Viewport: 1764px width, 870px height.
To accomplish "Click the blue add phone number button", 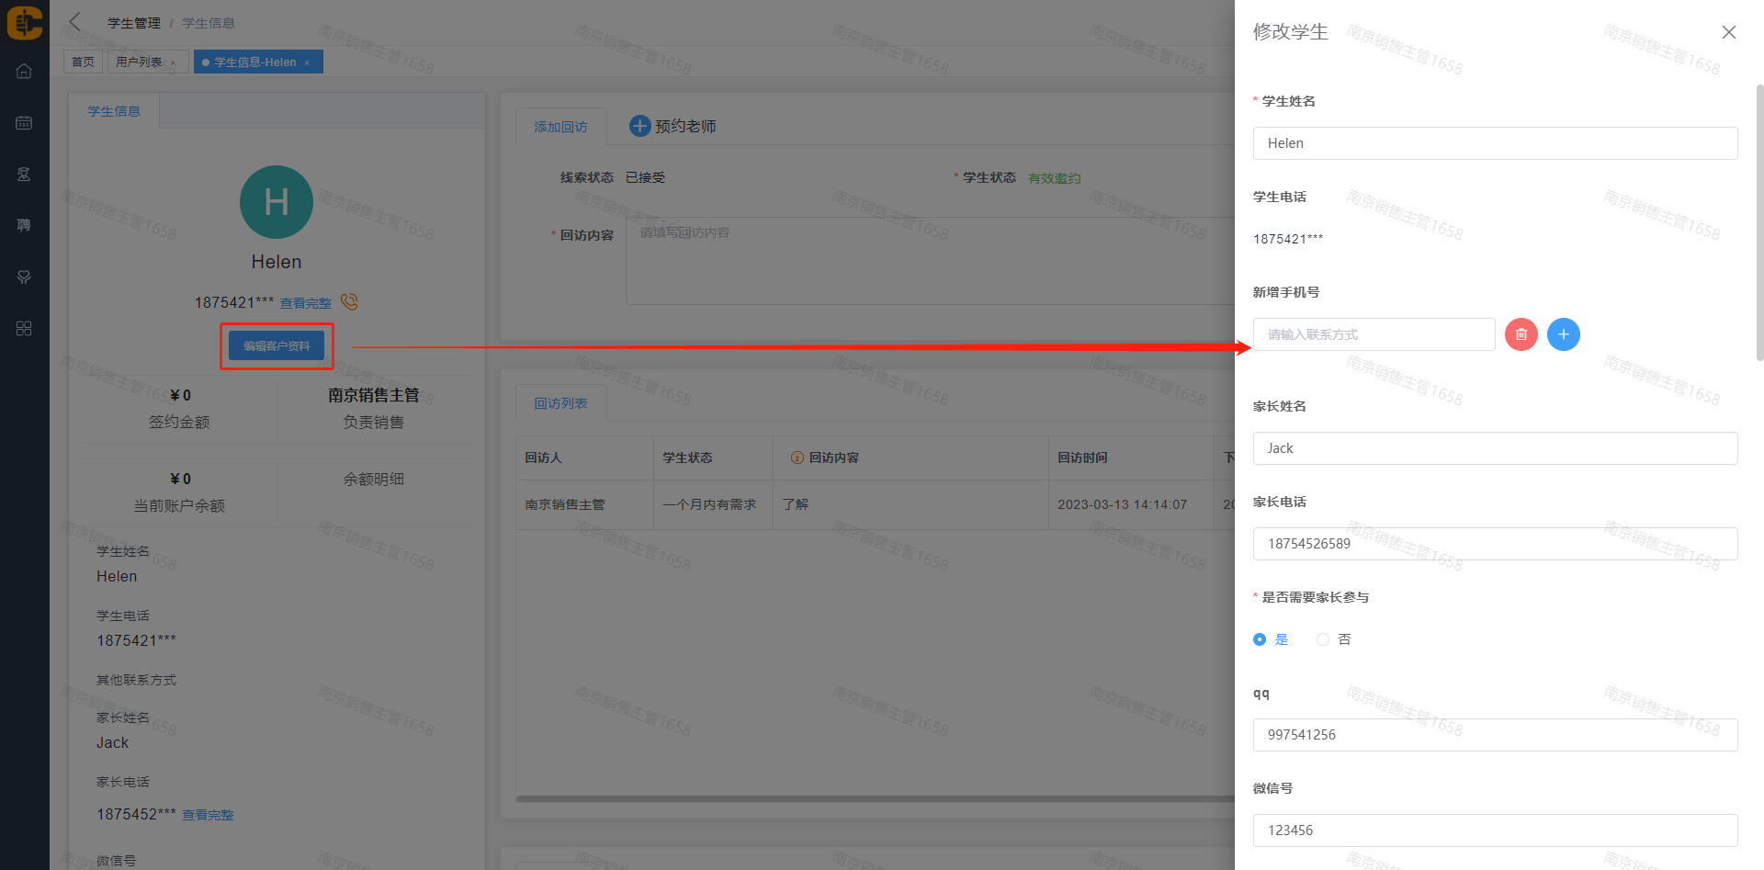I will pos(1563,334).
